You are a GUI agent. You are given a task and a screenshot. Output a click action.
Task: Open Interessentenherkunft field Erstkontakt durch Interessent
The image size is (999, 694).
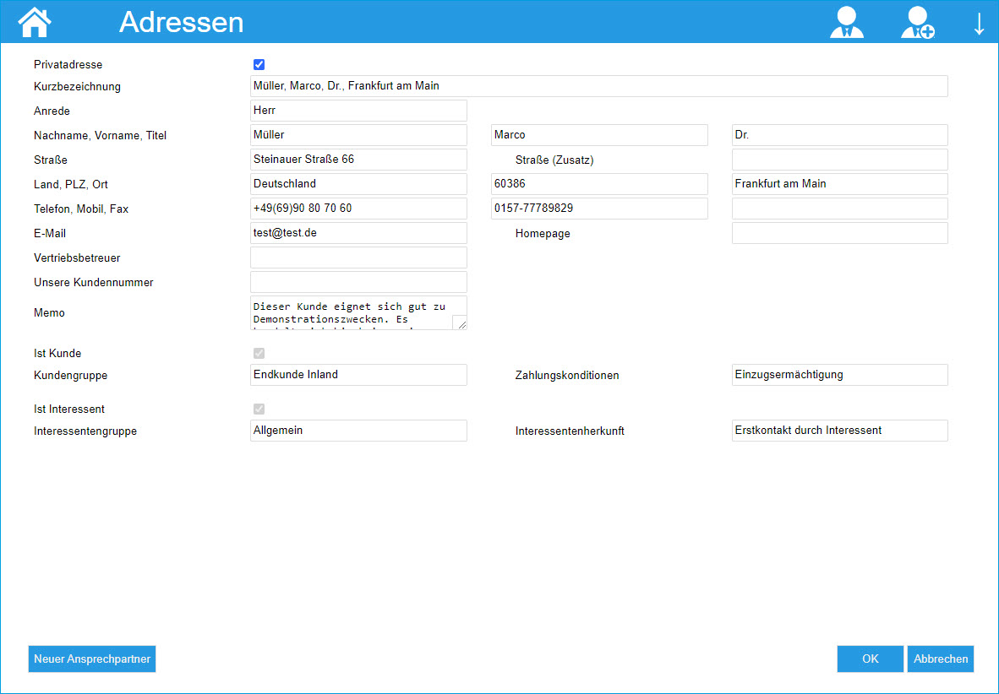840,431
